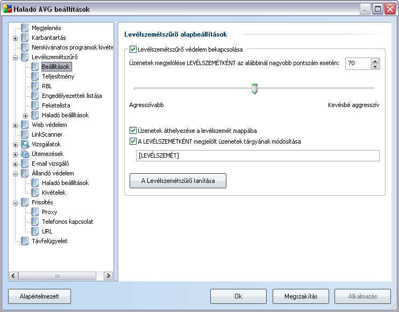Open Engedélyezettek listája page
This screenshot has height=312, width=399.
click(x=72, y=96)
